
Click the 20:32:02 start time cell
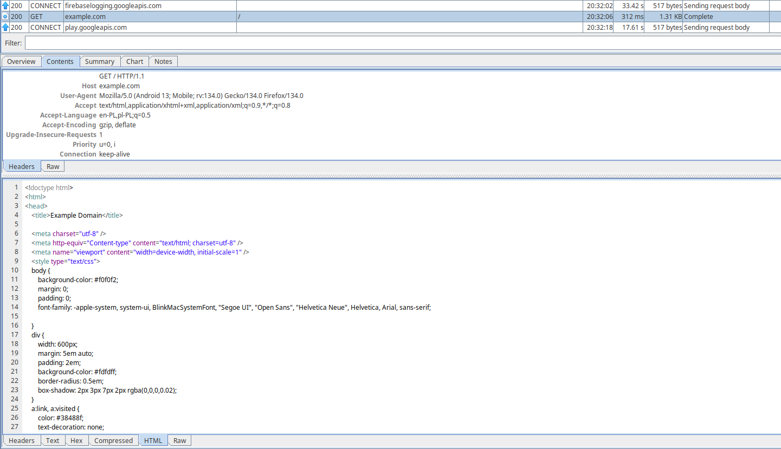pos(598,5)
